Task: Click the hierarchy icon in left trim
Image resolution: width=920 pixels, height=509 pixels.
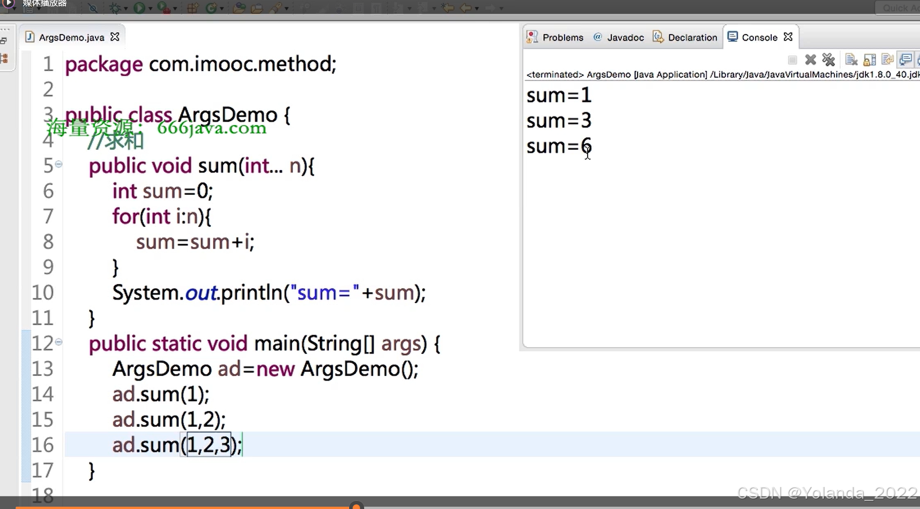Action: tap(4, 58)
